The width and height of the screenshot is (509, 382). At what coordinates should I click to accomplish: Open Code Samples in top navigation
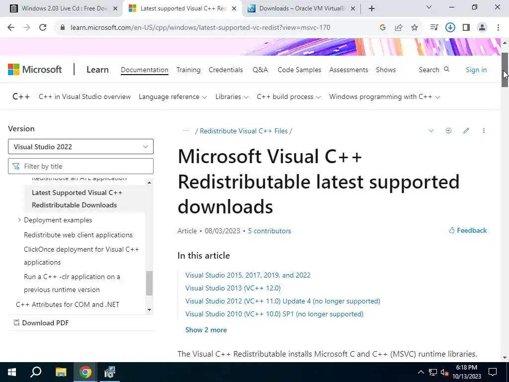point(299,70)
